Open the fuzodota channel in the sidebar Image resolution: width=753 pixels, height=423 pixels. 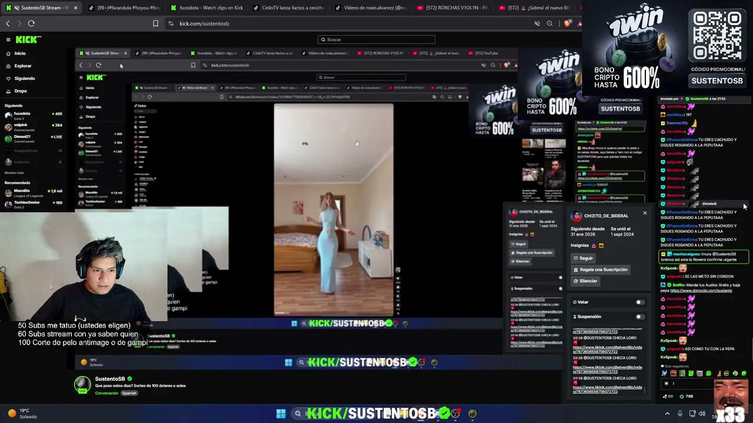pyautogui.click(x=33, y=115)
